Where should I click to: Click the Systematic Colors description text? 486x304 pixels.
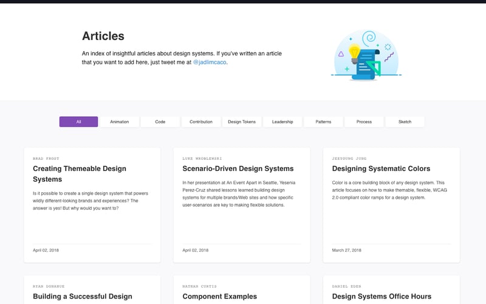coord(389,190)
